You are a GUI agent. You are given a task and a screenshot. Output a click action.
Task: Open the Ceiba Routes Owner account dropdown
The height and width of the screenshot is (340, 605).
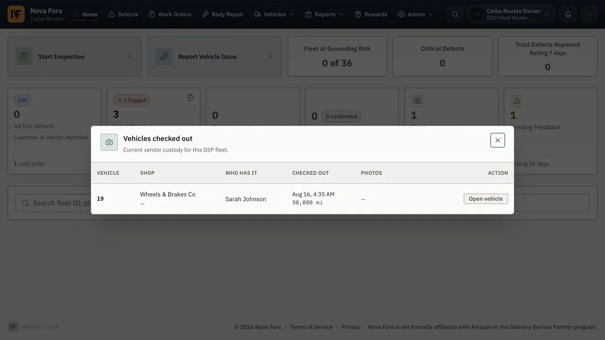tap(511, 14)
